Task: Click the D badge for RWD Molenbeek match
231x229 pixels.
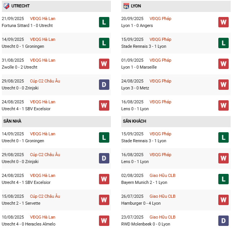Action: coord(223,221)
